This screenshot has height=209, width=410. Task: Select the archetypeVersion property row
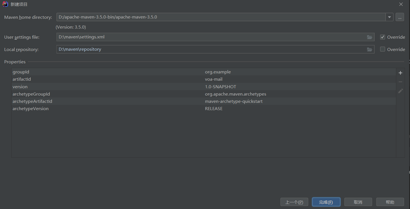coord(204,108)
